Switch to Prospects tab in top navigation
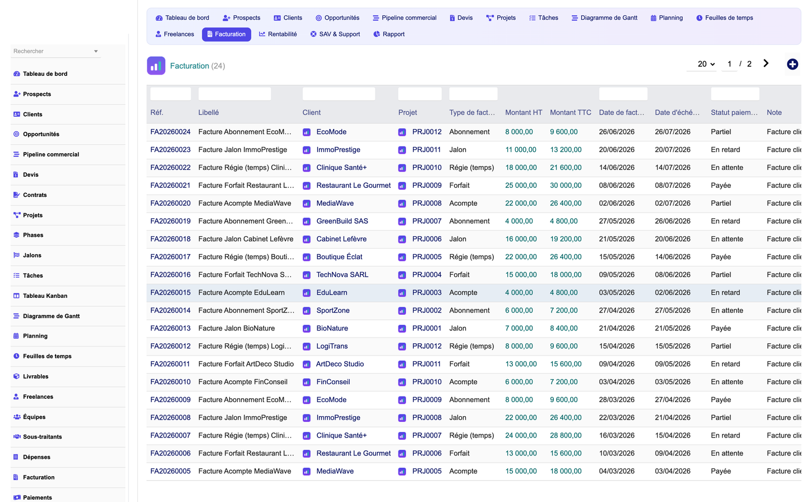810x502 pixels. (x=242, y=18)
